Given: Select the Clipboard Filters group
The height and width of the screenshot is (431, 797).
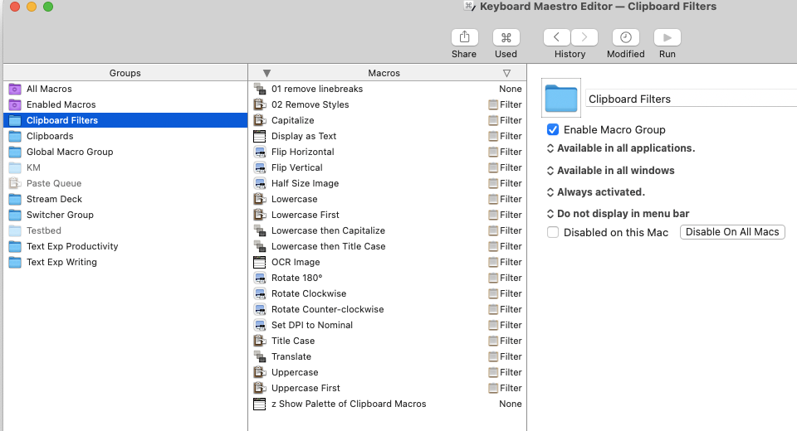Looking at the screenshot, I should pos(125,120).
